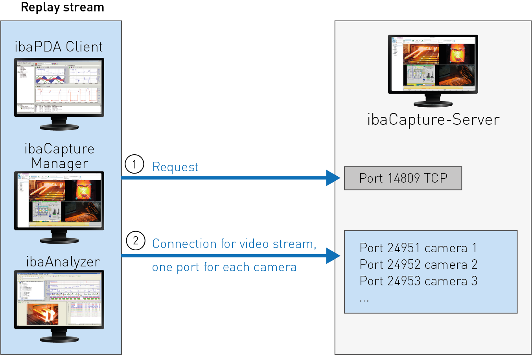Click the Request arrow head

tap(333, 178)
